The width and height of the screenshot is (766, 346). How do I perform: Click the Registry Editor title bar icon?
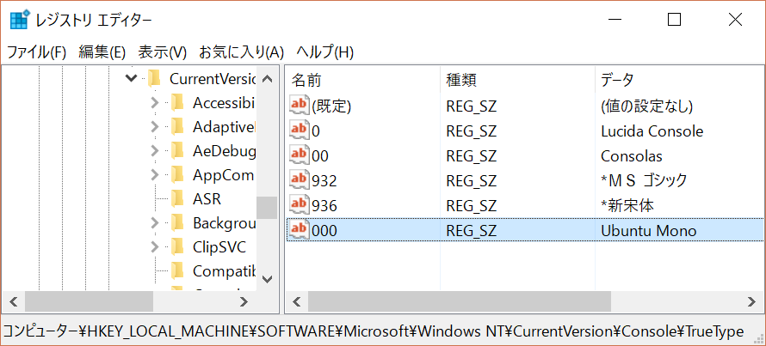point(20,20)
